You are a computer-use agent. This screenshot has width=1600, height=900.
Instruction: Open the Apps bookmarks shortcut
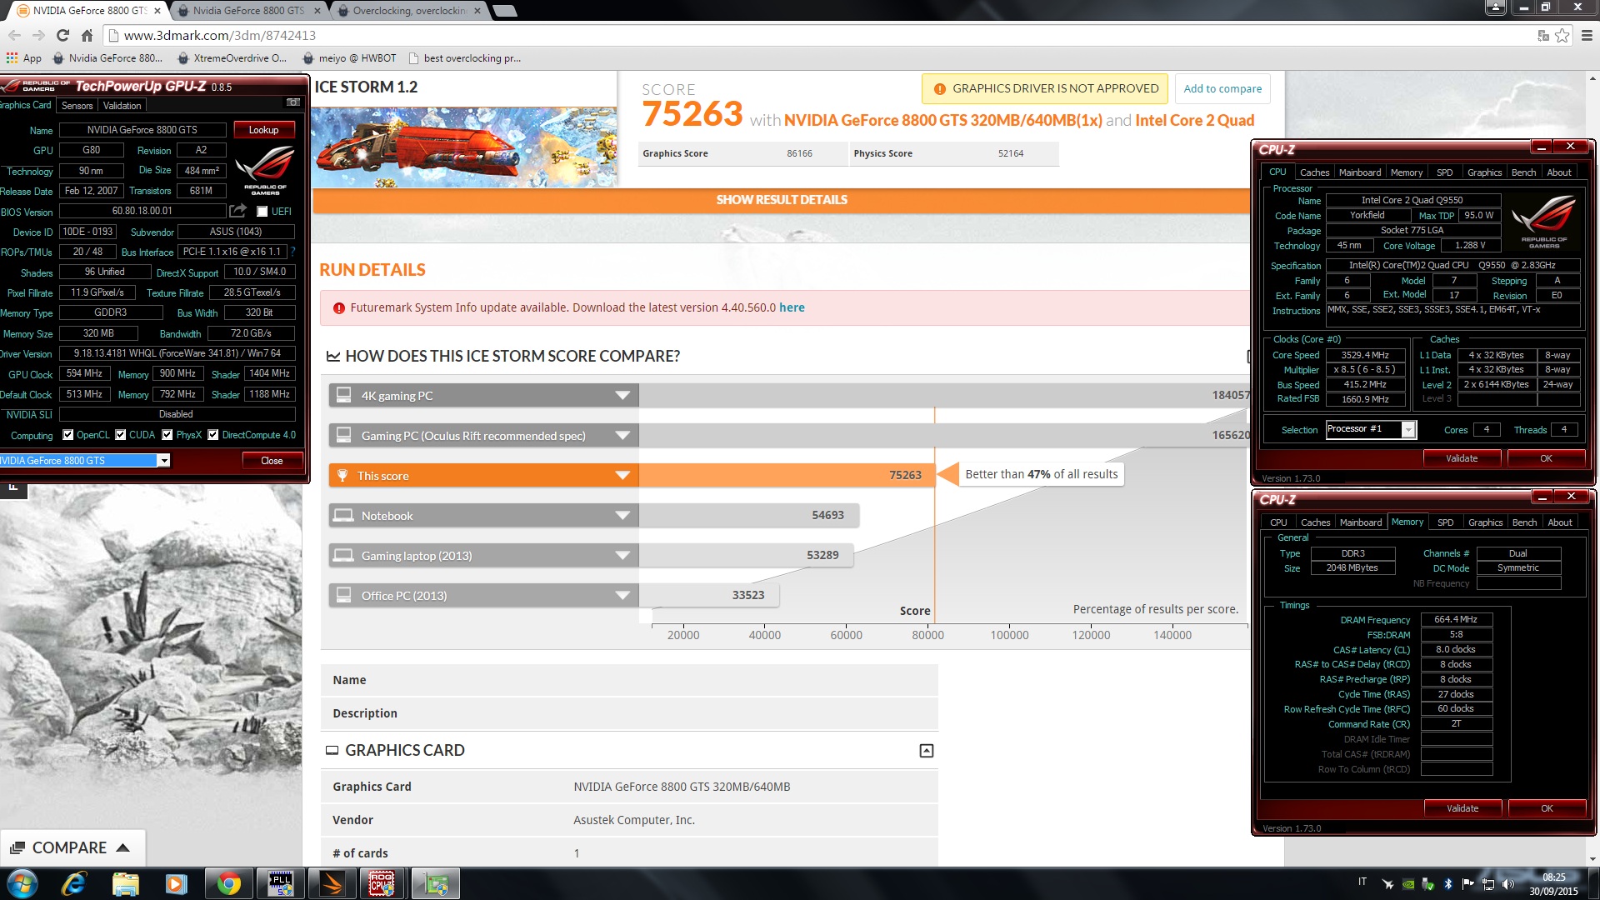24,57
